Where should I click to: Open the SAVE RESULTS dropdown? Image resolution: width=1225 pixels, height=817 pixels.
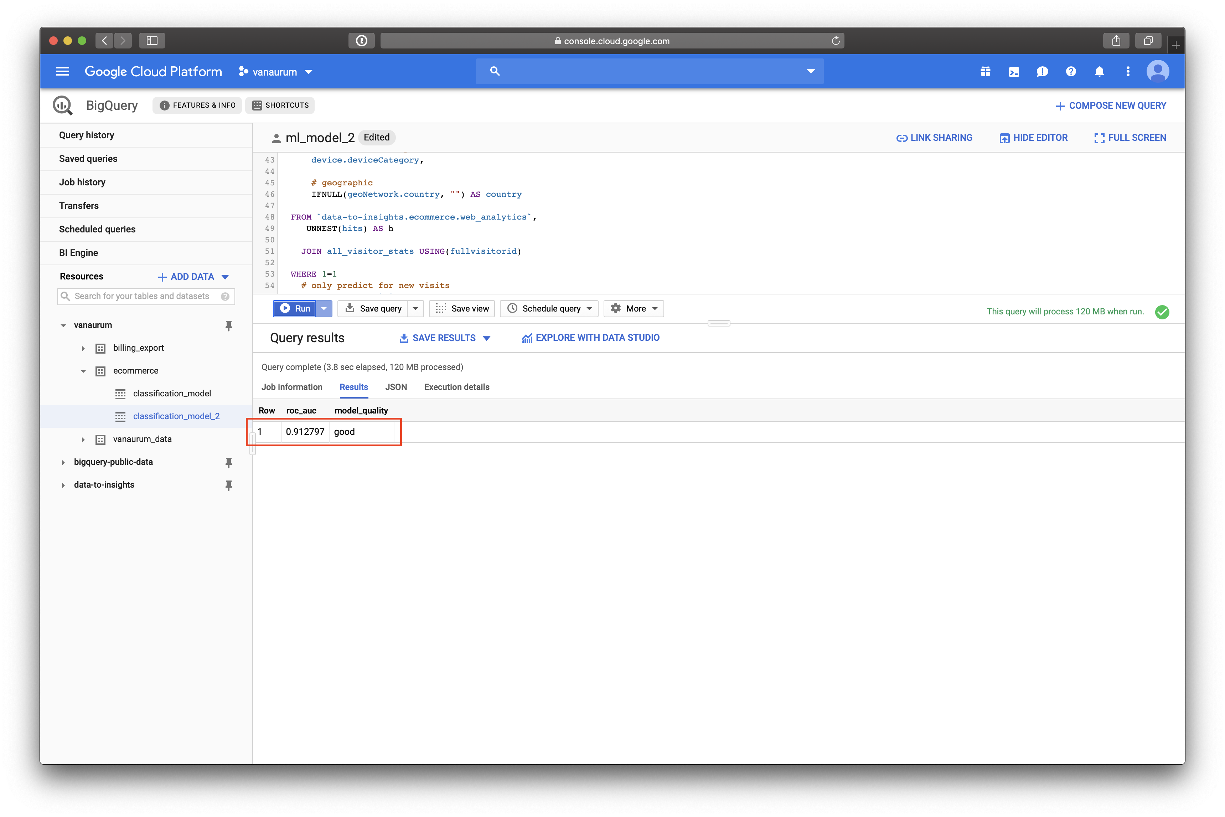[x=444, y=338]
